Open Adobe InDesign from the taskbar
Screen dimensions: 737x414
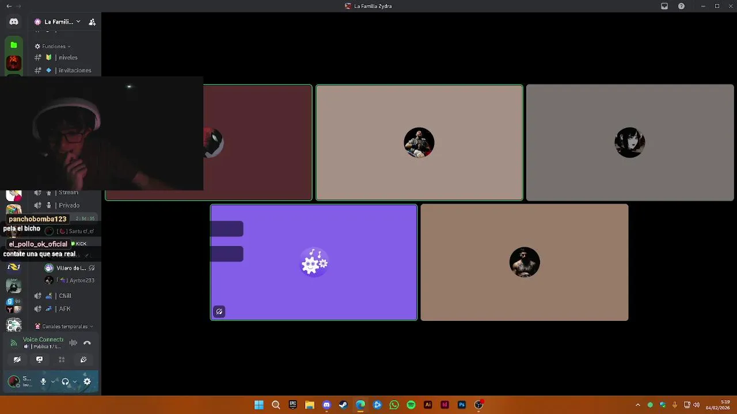pyautogui.click(x=445, y=405)
